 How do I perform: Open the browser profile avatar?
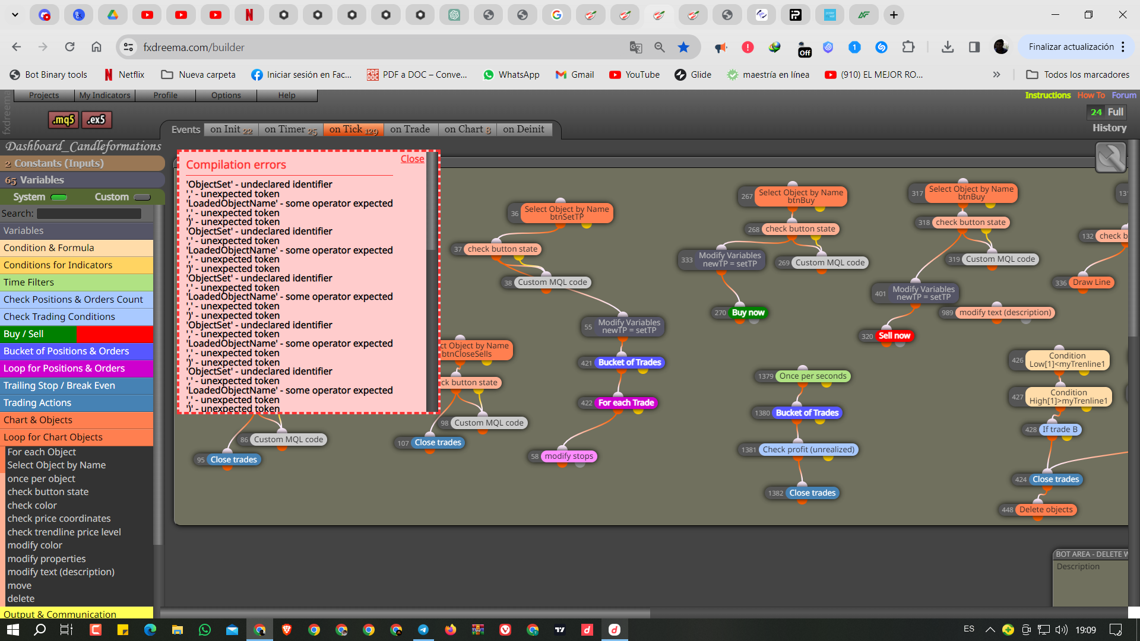[x=1001, y=47]
